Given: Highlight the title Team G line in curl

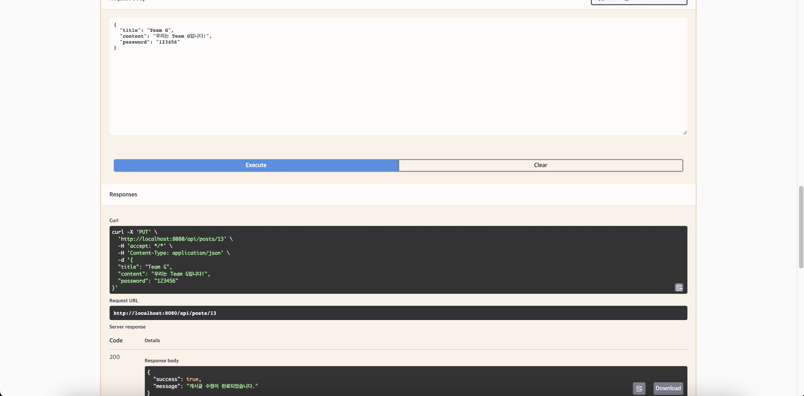Looking at the screenshot, I should 145,267.
